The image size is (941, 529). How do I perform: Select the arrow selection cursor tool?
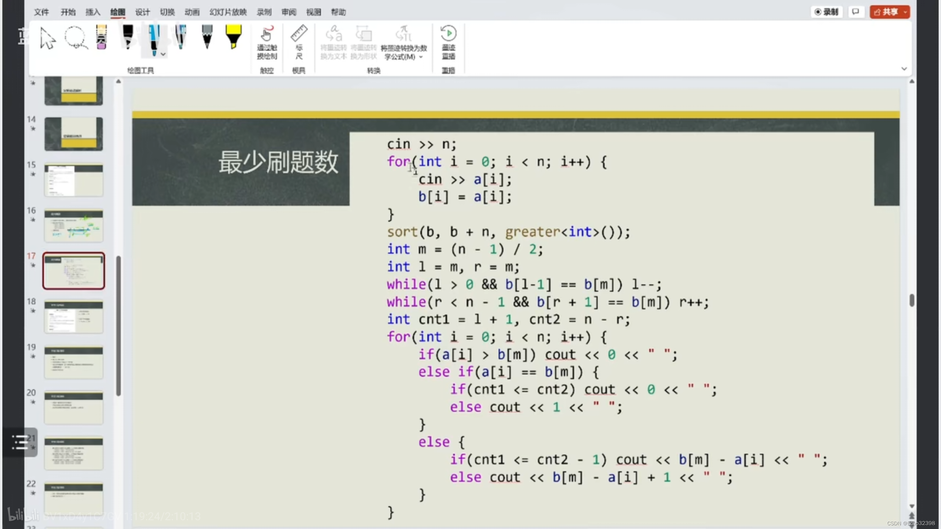[x=48, y=38]
